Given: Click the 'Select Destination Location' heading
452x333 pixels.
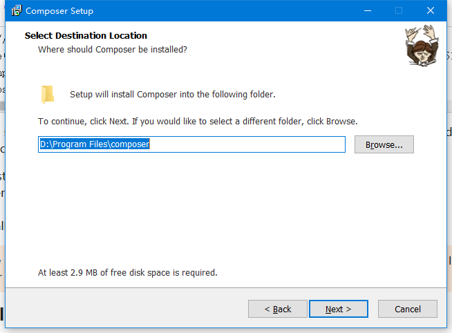Looking at the screenshot, I should click(86, 35).
